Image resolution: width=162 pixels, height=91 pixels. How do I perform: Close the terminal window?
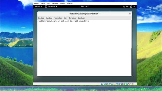click(130, 14)
